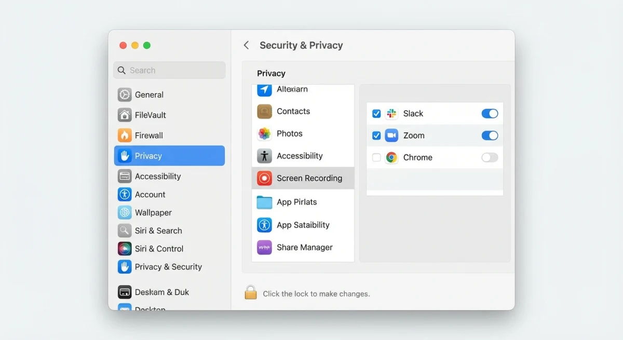Check the Chrome checkbox
Screen dimensions: 623x340
click(x=376, y=157)
